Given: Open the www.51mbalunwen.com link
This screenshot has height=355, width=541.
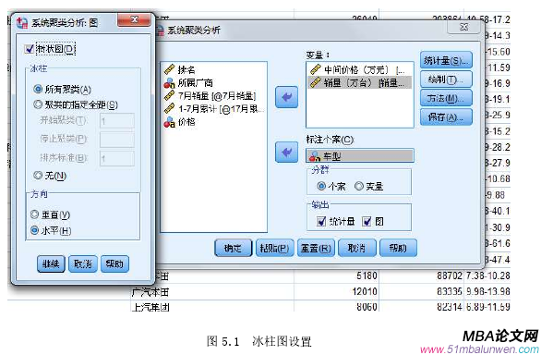Looking at the screenshot, I should [x=479, y=349].
